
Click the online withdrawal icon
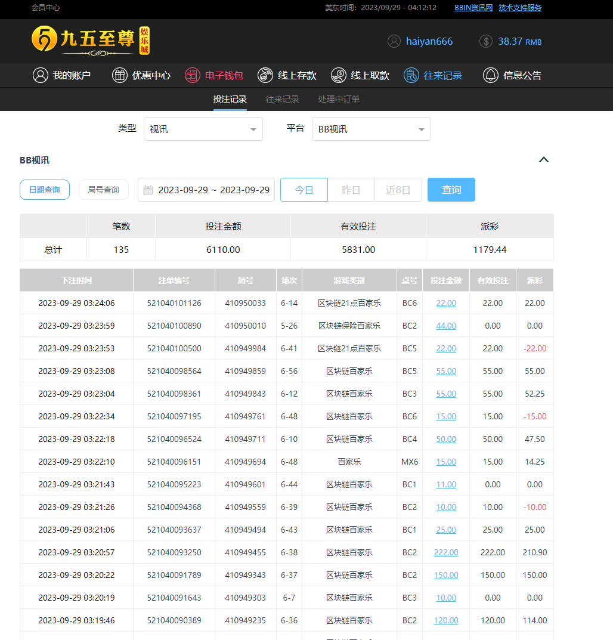[339, 75]
